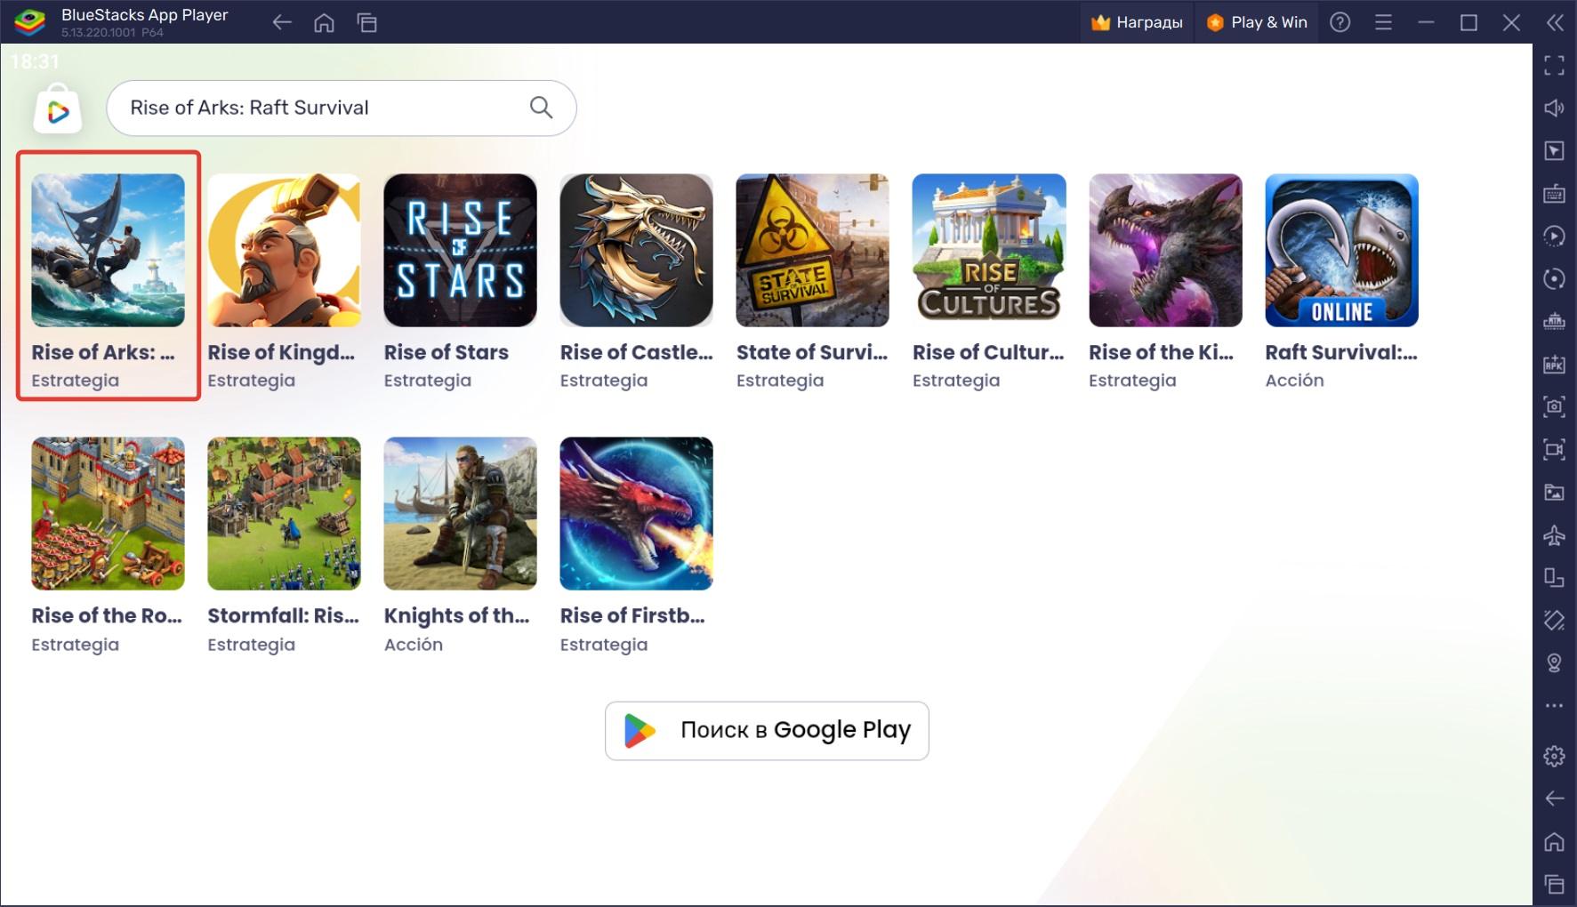Click the 'Raft Survival:...' title text
Screen dimensions: 1577x907
coord(1341,352)
